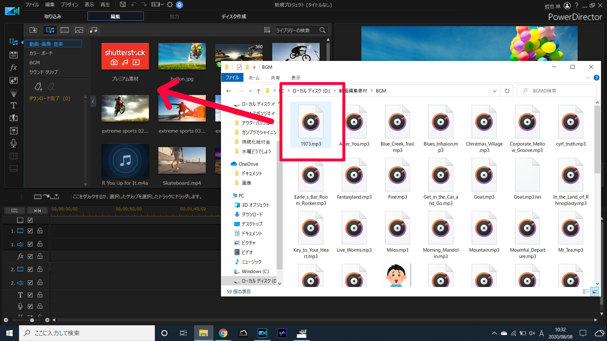Switch to the 出力 tab
The height and width of the screenshot is (341, 607).
pyautogui.click(x=174, y=16)
